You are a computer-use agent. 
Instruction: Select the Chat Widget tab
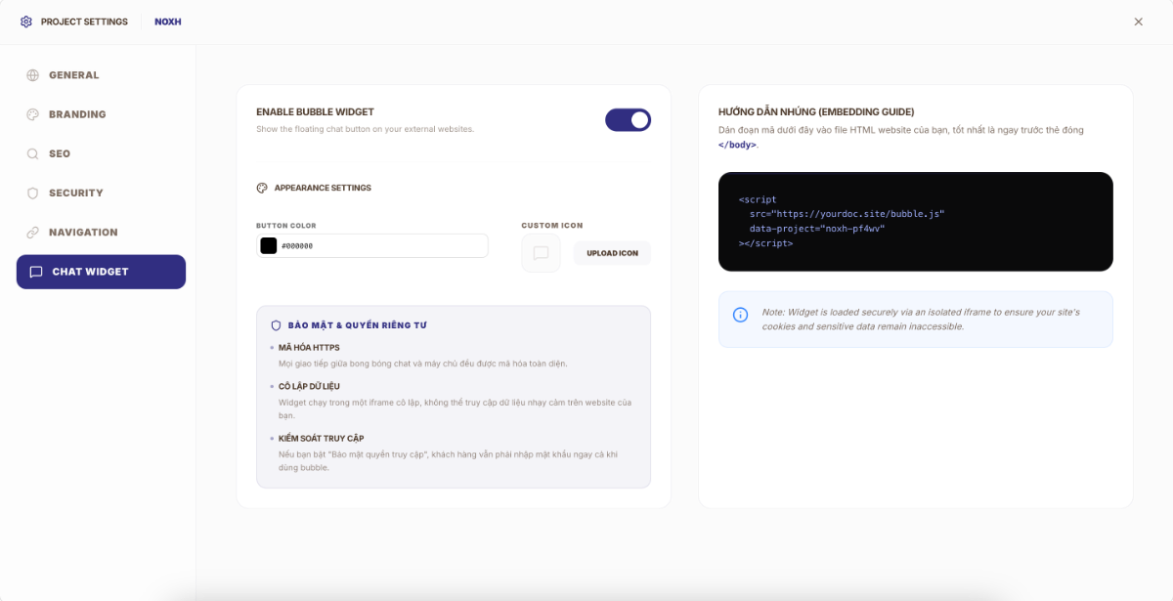tap(101, 272)
